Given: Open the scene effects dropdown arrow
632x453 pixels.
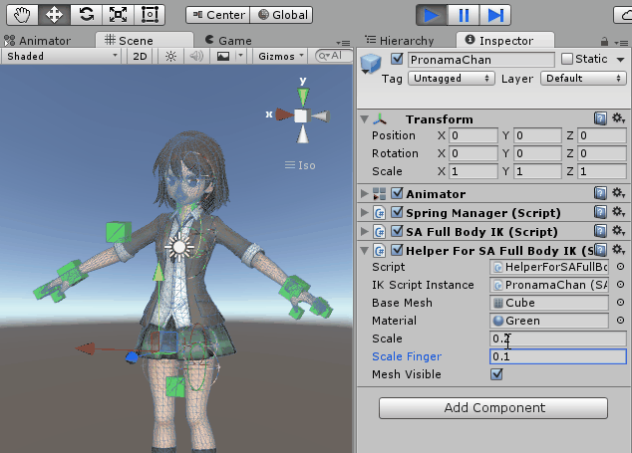Looking at the screenshot, I should pos(240,56).
